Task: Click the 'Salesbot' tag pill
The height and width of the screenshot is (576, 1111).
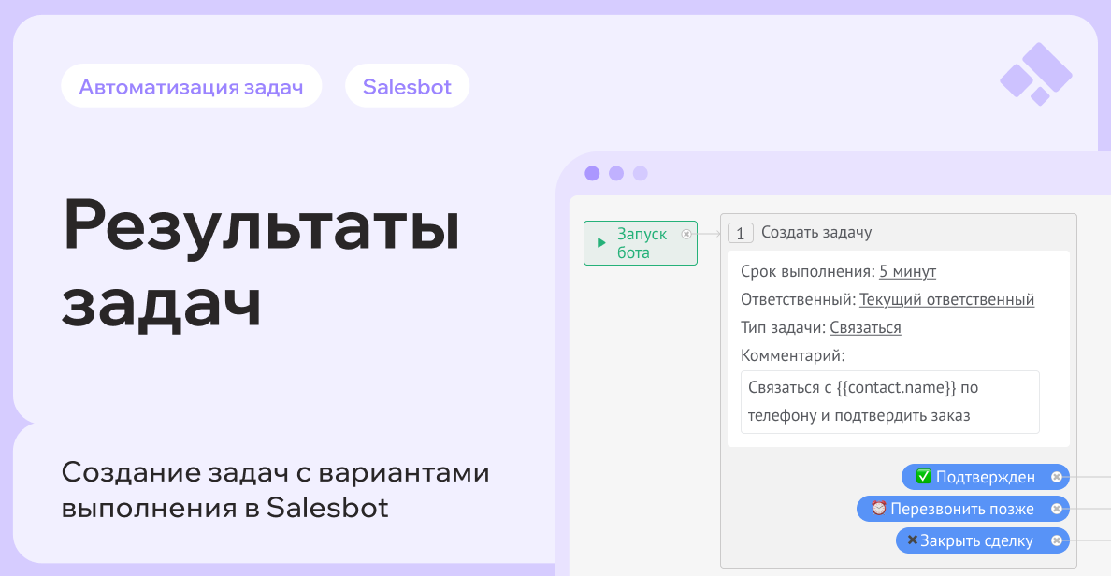Action: click(x=408, y=86)
